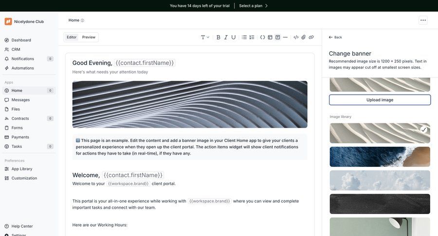Open Payments in the sidebar
Viewport: 438px width, 236px height.
tap(29, 137)
